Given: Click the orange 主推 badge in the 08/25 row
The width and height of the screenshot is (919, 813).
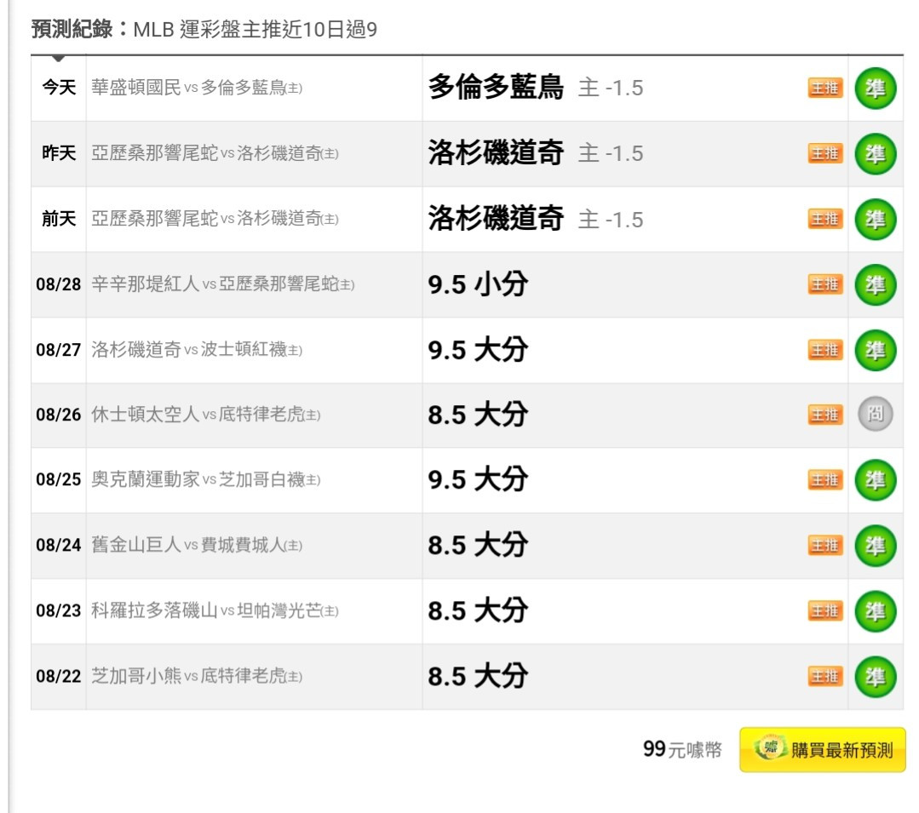Looking at the screenshot, I should [825, 480].
